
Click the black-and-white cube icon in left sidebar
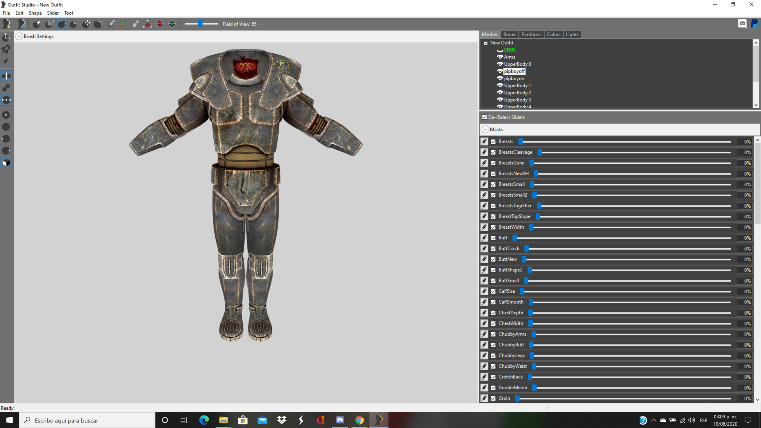[x=6, y=162]
